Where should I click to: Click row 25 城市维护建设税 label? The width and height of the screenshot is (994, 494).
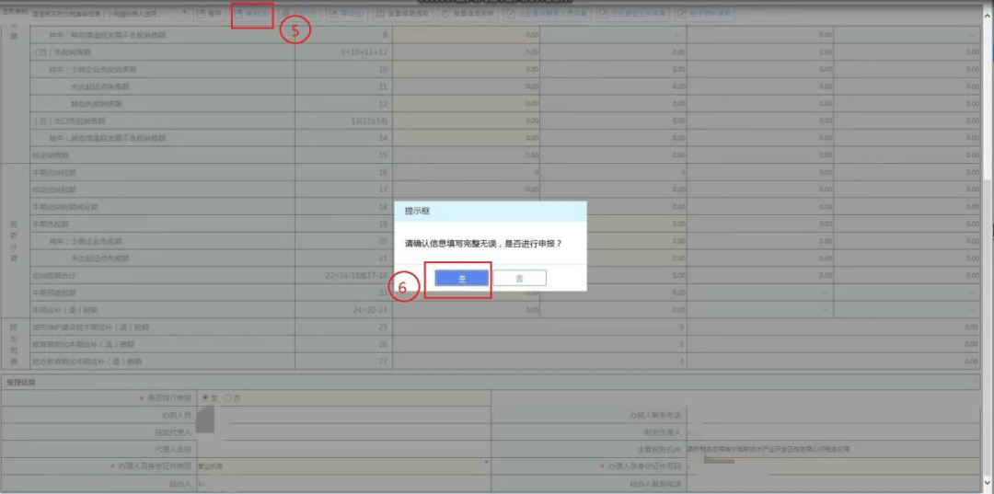tap(91, 327)
